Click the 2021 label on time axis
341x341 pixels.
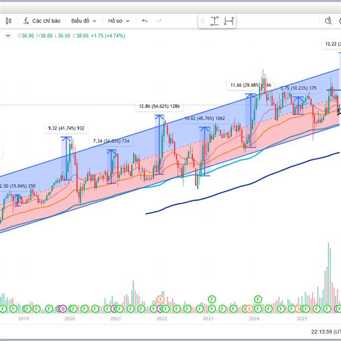point(116,319)
